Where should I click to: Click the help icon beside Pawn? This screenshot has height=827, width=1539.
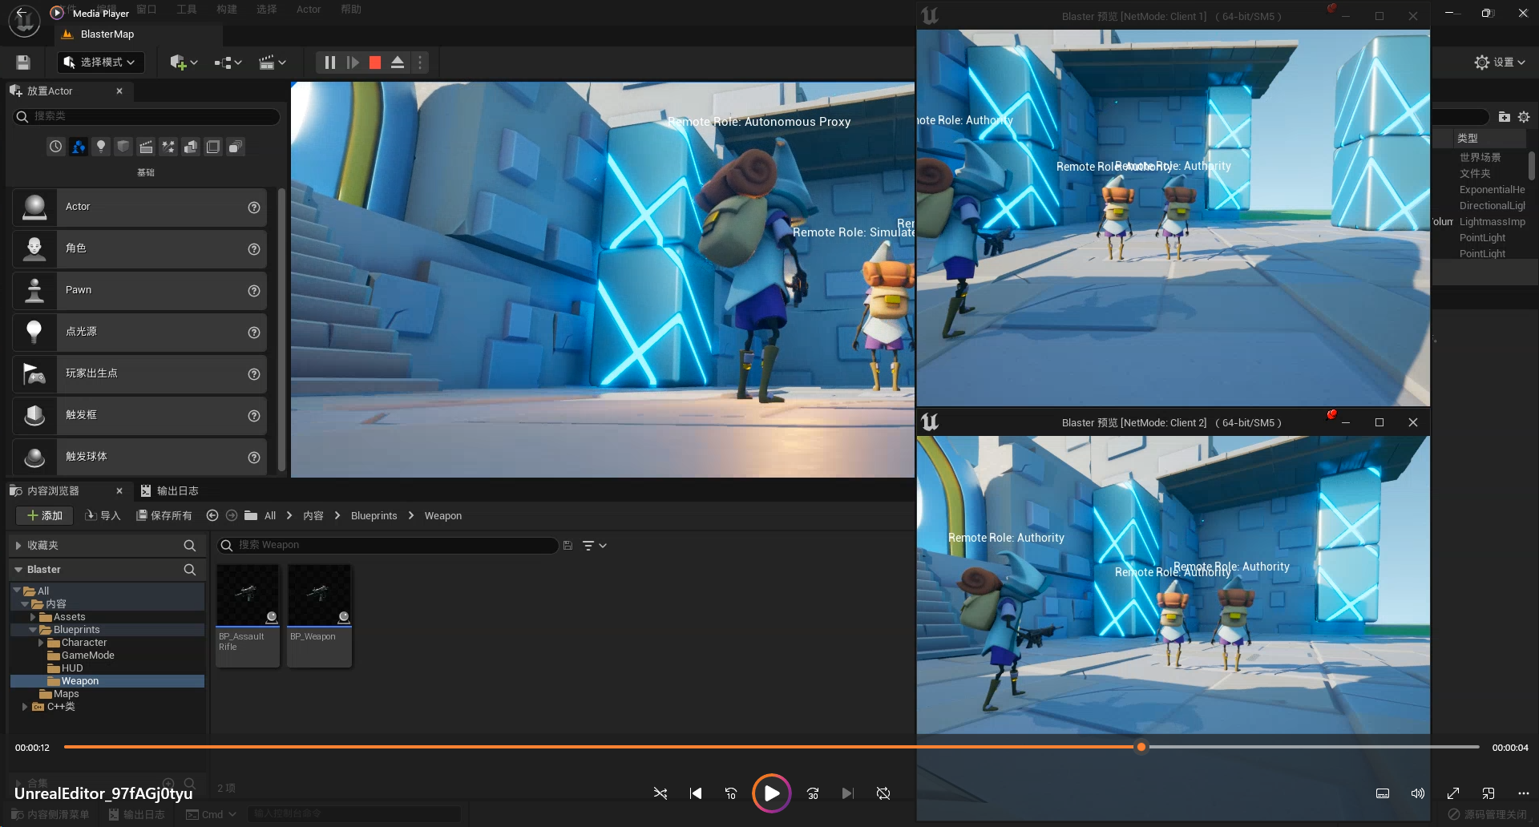coord(254,291)
